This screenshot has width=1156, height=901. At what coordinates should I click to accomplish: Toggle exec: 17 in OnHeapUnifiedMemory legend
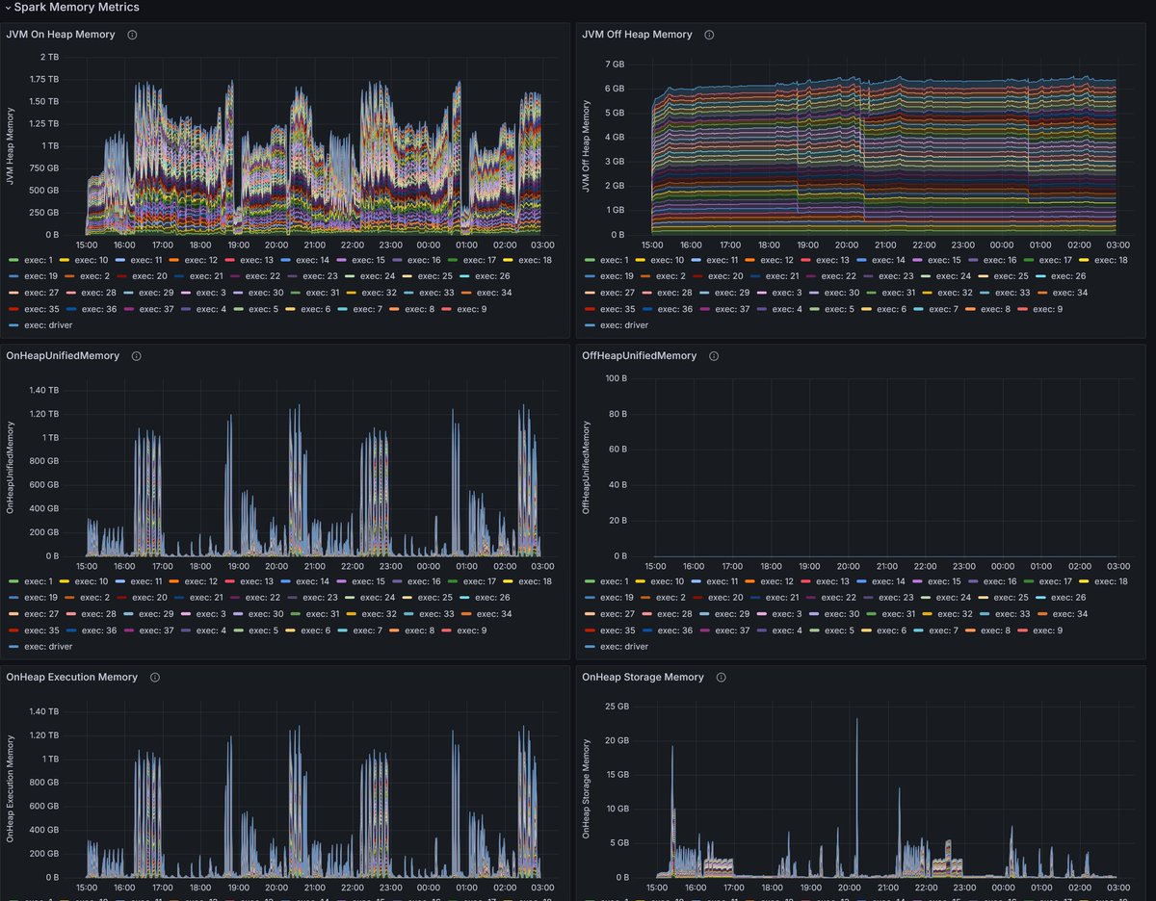pos(480,581)
